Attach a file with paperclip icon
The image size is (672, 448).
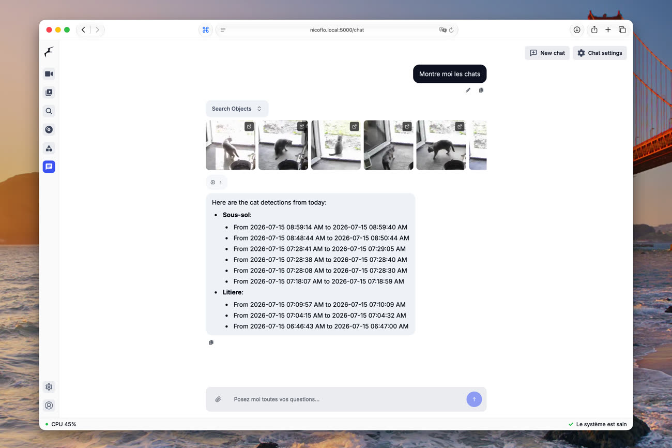pyautogui.click(x=218, y=399)
